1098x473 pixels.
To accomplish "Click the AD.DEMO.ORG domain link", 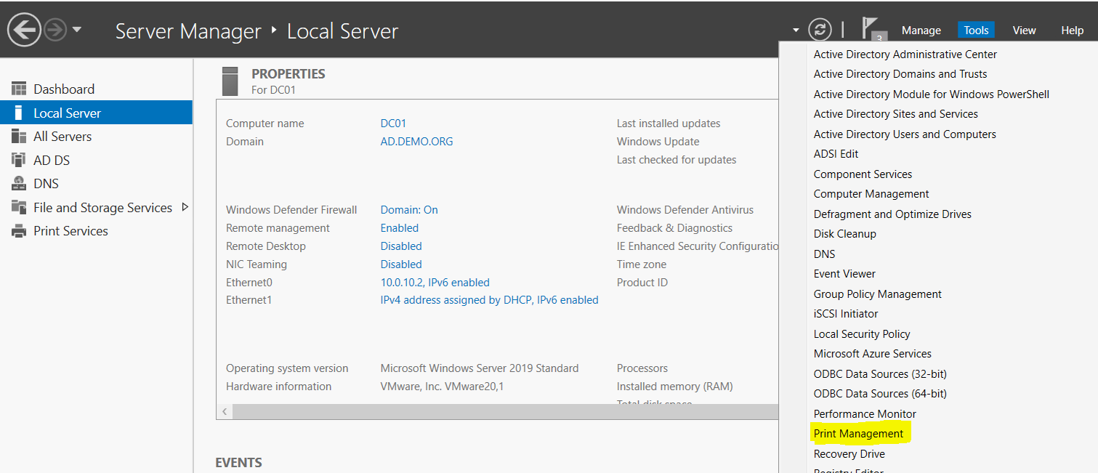I will pos(416,142).
